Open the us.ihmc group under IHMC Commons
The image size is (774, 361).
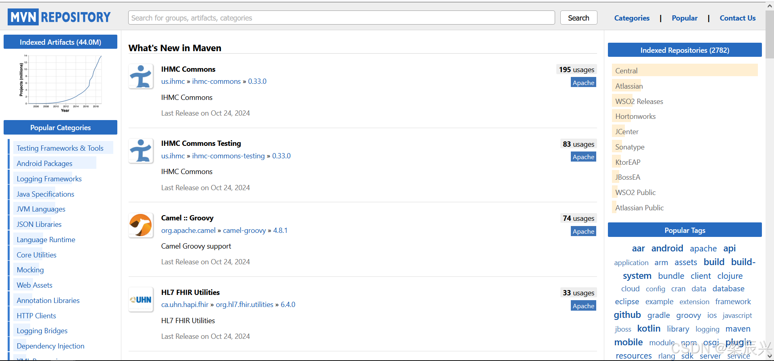[173, 81]
